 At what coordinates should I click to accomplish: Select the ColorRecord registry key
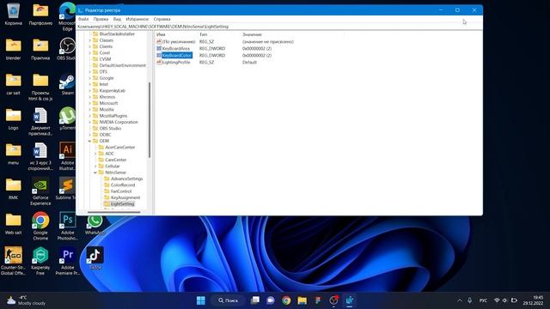[123, 185]
